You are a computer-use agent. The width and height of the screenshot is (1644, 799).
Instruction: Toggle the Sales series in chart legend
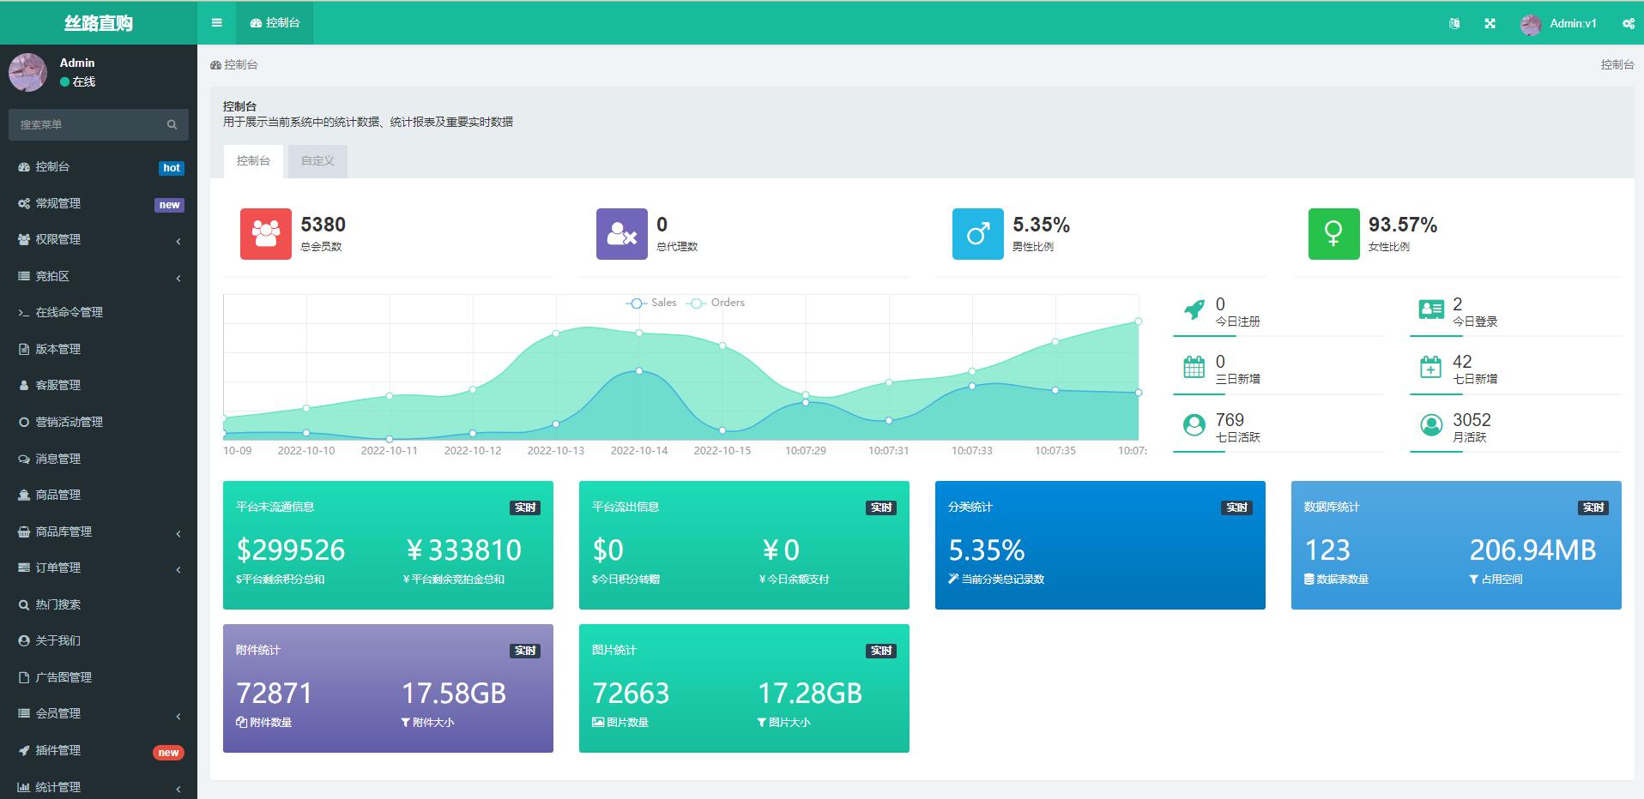pos(652,303)
